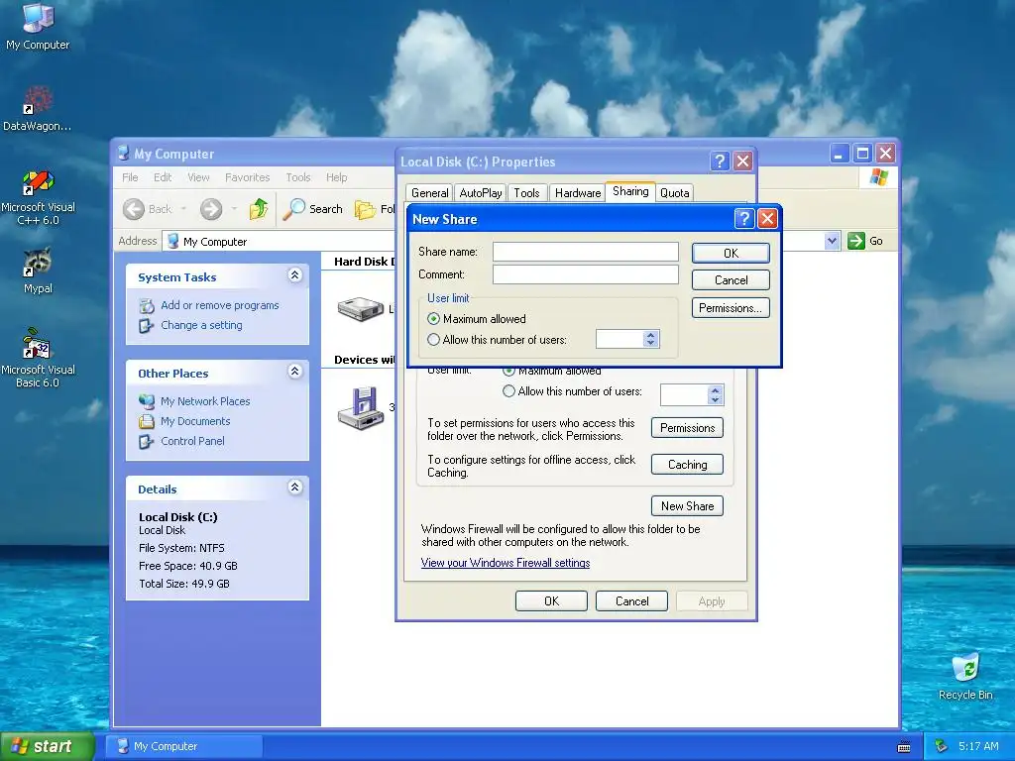Click the Share name text field
This screenshot has height=761, width=1015.
click(586, 252)
